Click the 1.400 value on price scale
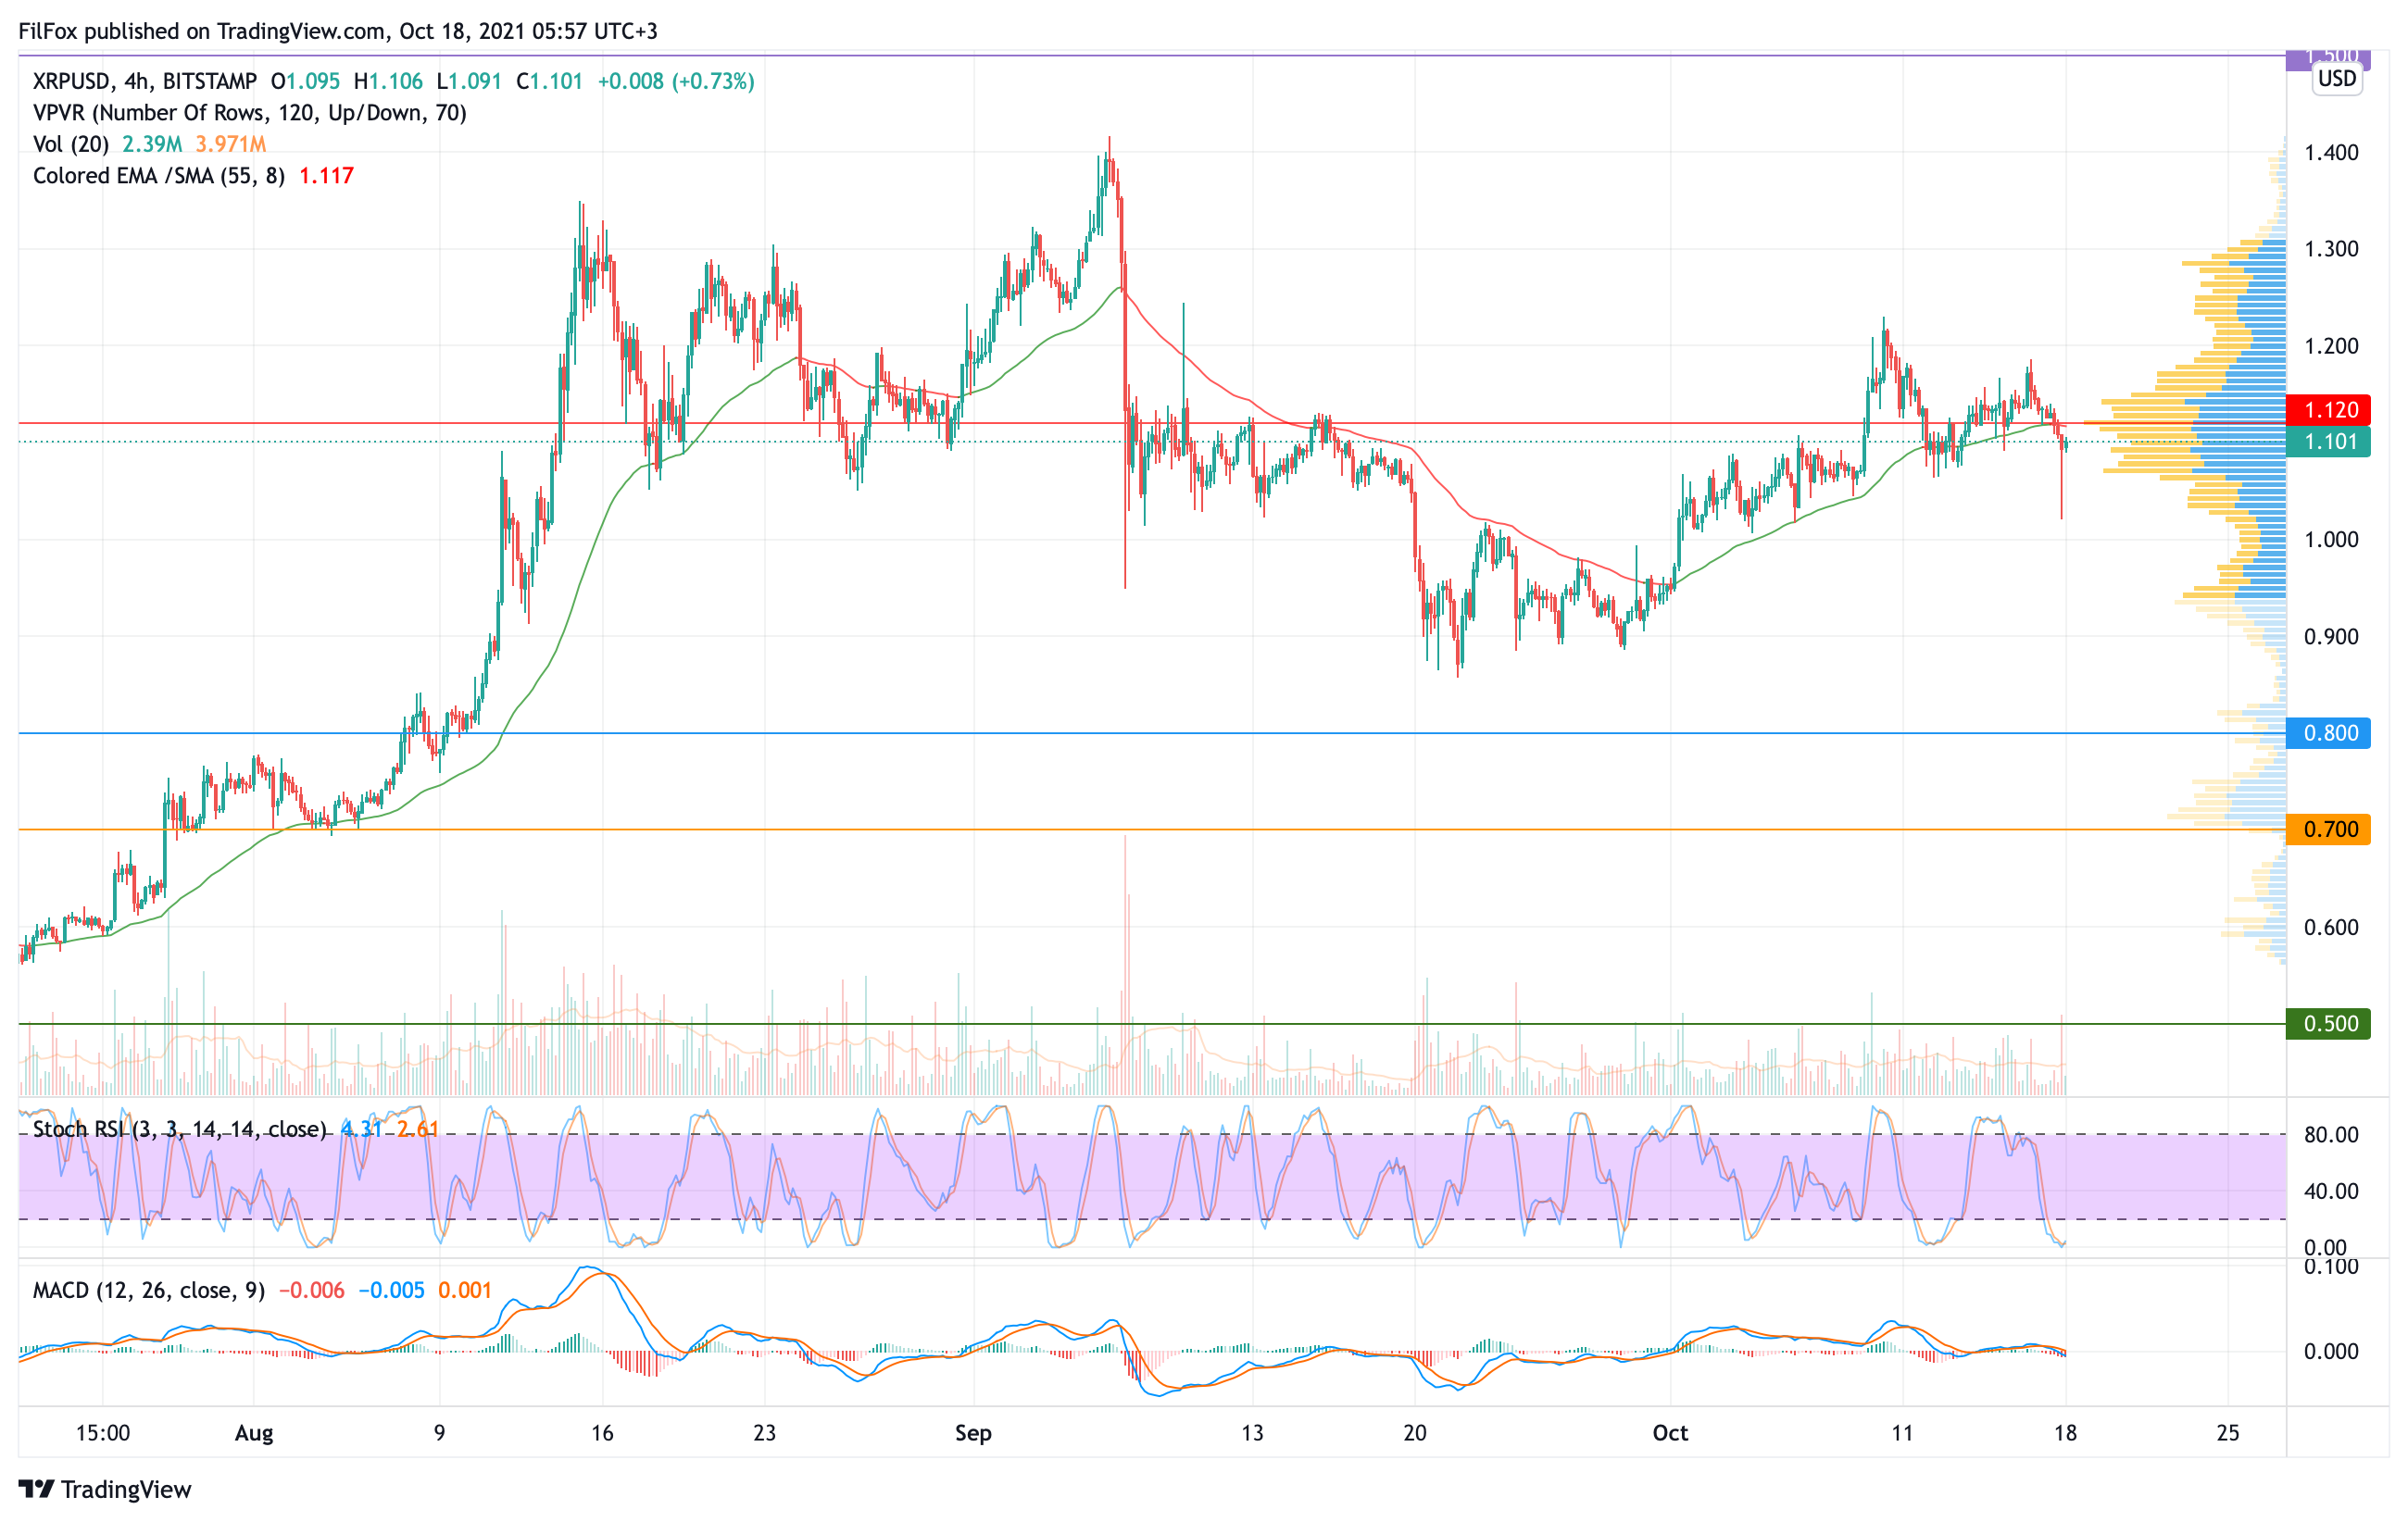2408x1522 pixels. pos(2330,153)
